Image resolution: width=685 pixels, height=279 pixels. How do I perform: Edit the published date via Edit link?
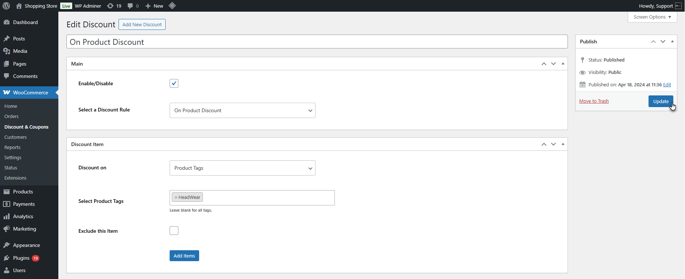click(667, 85)
